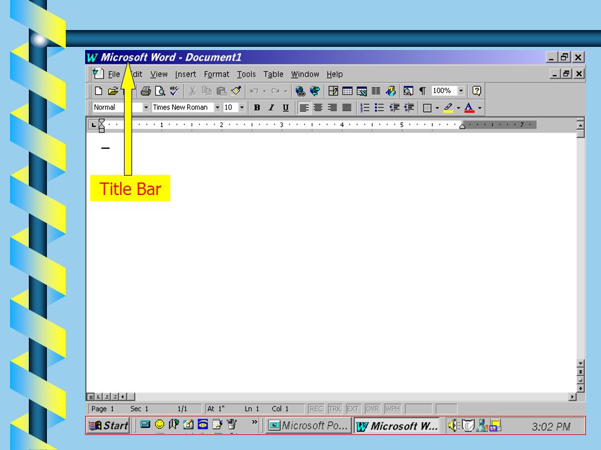
Task: Open Print Preview
Action: click(x=160, y=91)
